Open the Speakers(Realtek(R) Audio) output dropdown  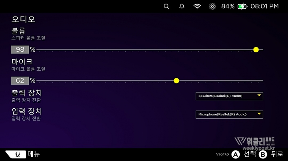[x=229, y=96]
